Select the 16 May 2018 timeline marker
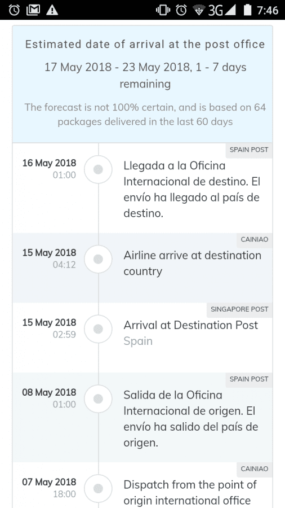The image size is (285, 508). [98, 169]
